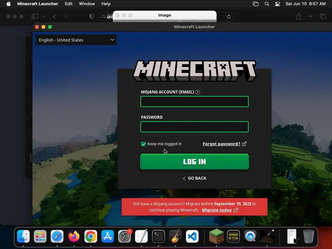The width and height of the screenshot is (332, 249).
Task: Click Safari share button
Action: click(299, 16)
